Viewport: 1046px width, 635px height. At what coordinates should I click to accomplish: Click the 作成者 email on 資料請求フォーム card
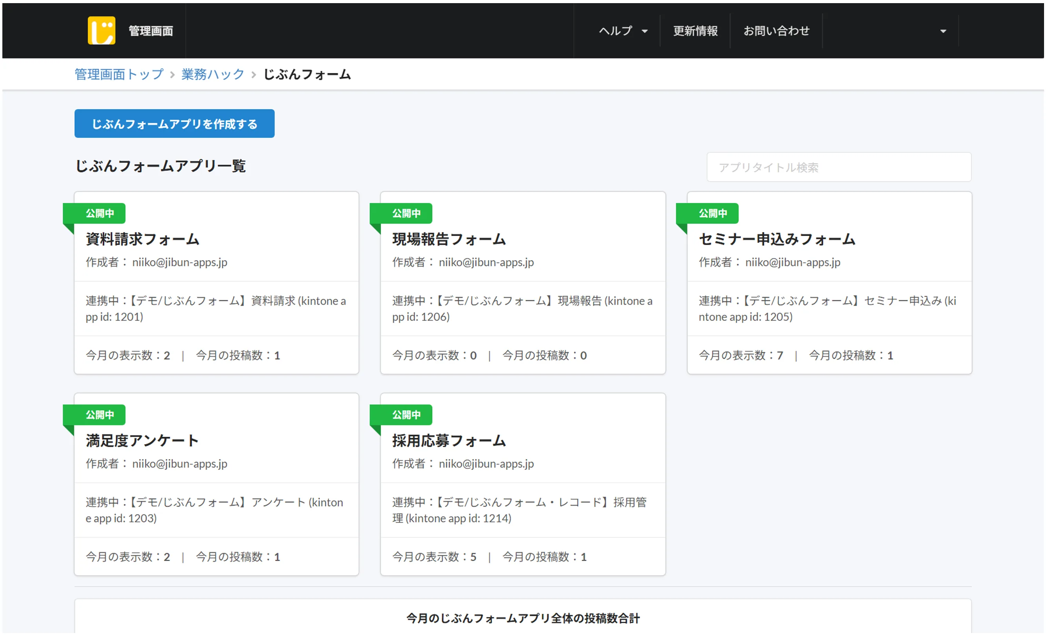180,262
